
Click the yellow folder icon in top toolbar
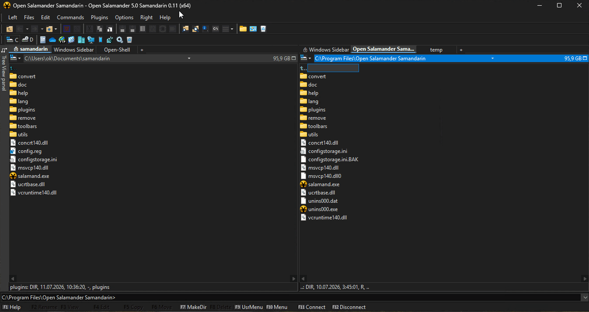[243, 29]
